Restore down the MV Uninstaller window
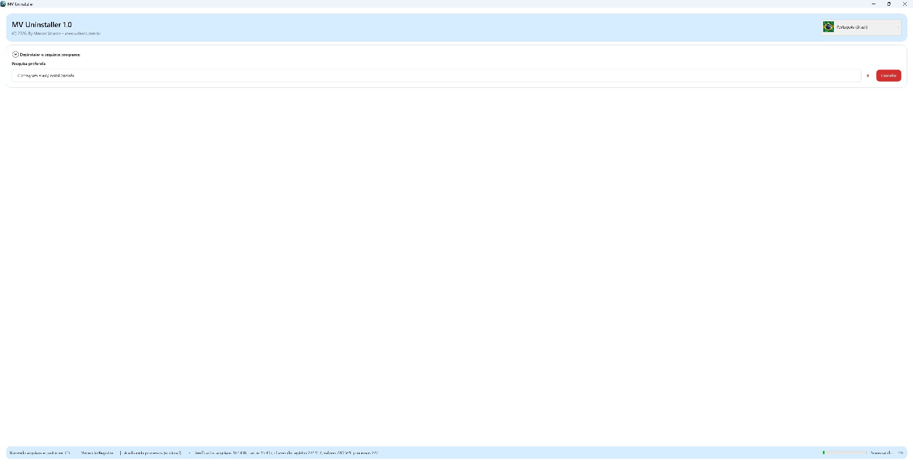 click(x=889, y=4)
